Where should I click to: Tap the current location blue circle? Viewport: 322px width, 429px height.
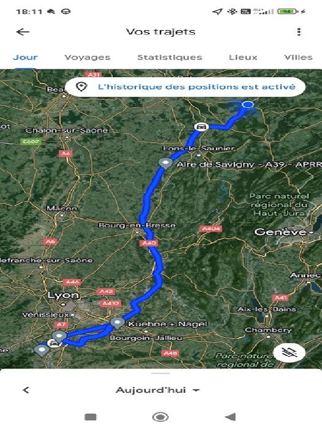[x=248, y=104]
